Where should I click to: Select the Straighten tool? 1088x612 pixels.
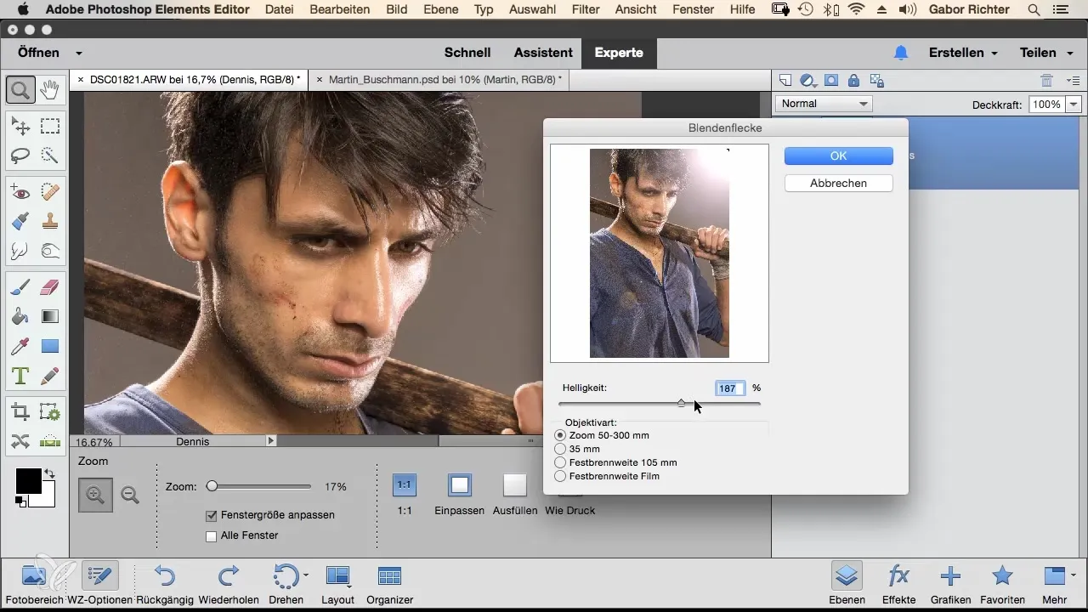[x=50, y=441]
